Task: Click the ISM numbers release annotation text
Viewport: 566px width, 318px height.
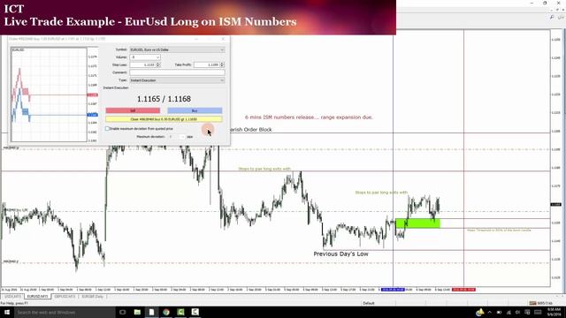Action: pos(309,117)
